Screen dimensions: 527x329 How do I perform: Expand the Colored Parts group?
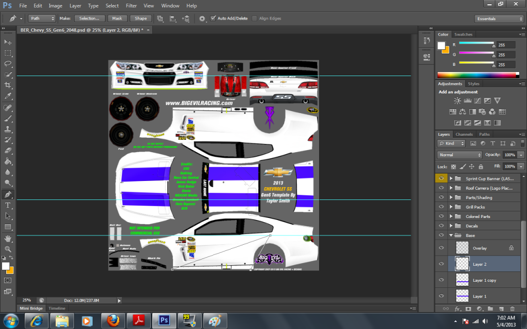(451, 216)
